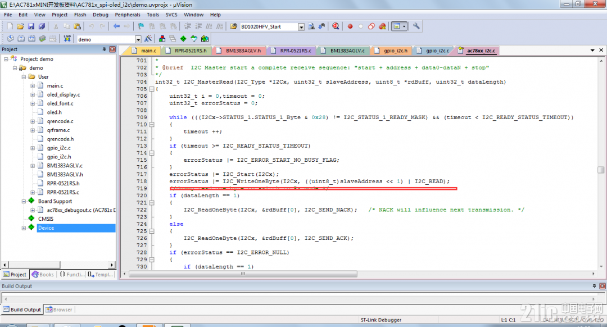The image size is (607, 327).
Task: Expand main.c in the project tree
Action: point(33,85)
